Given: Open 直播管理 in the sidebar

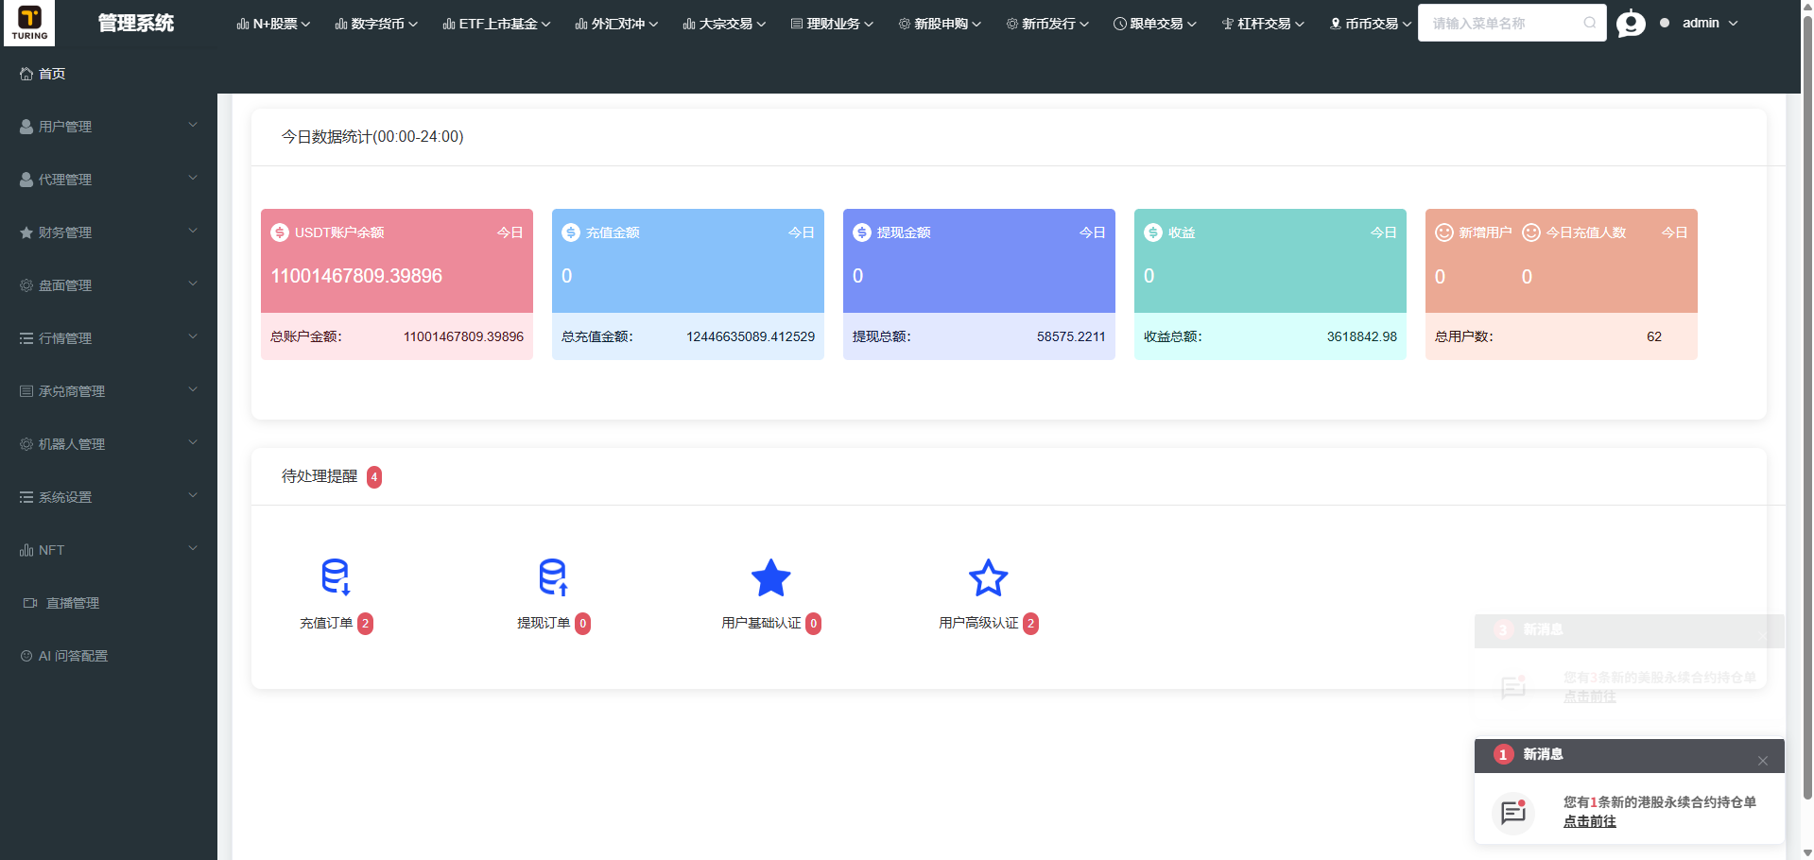Looking at the screenshot, I should (x=72, y=603).
